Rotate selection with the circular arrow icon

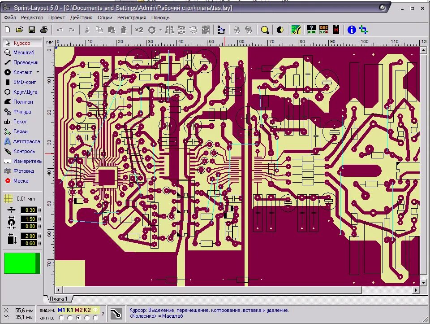152,30
